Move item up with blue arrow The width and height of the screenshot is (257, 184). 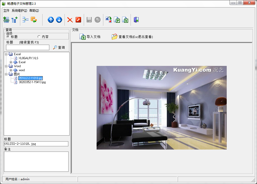pyautogui.click(x=51, y=20)
